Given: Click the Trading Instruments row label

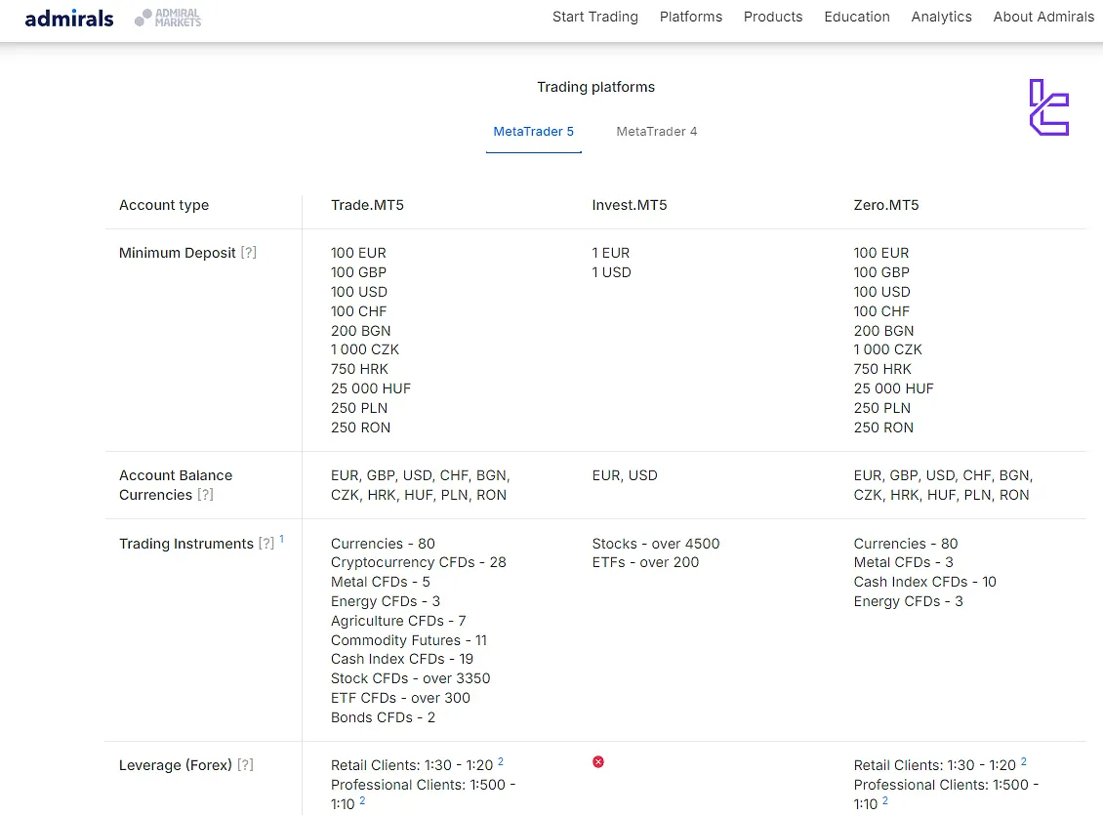Looking at the screenshot, I should pos(185,544).
